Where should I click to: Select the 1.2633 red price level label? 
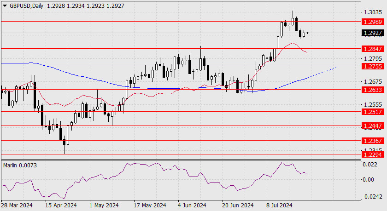(373, 90)
